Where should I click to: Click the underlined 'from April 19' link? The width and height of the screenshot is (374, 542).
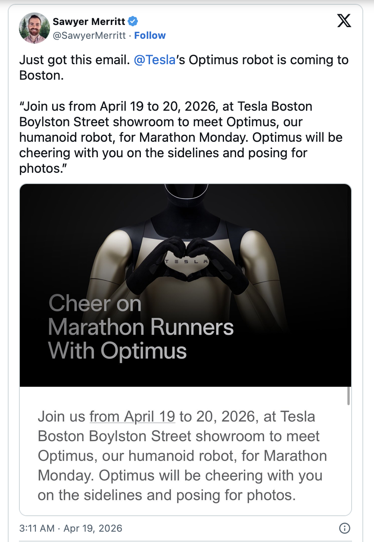132,417
